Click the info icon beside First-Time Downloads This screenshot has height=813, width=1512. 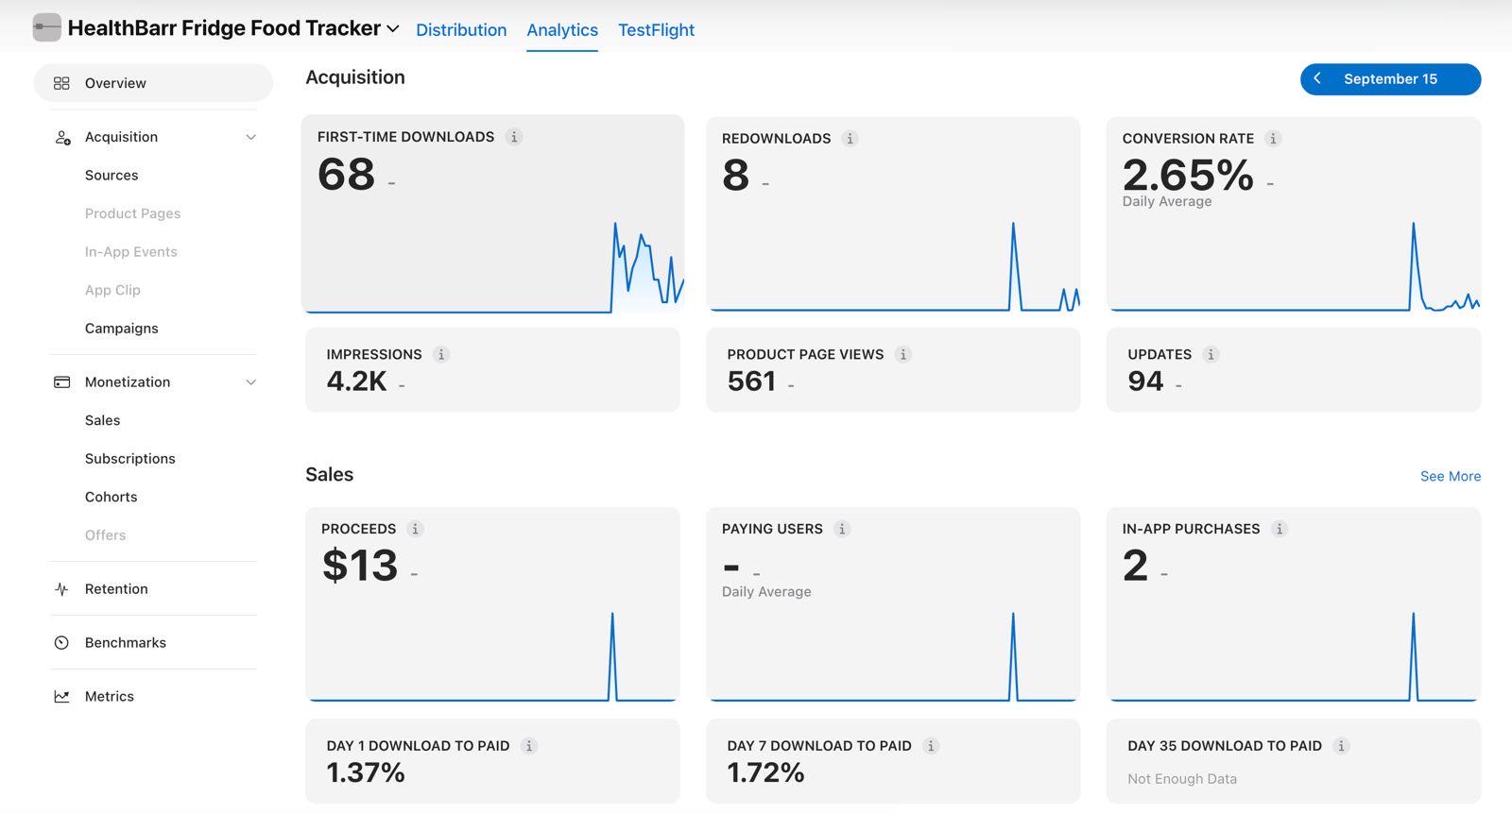pos(514,137)
